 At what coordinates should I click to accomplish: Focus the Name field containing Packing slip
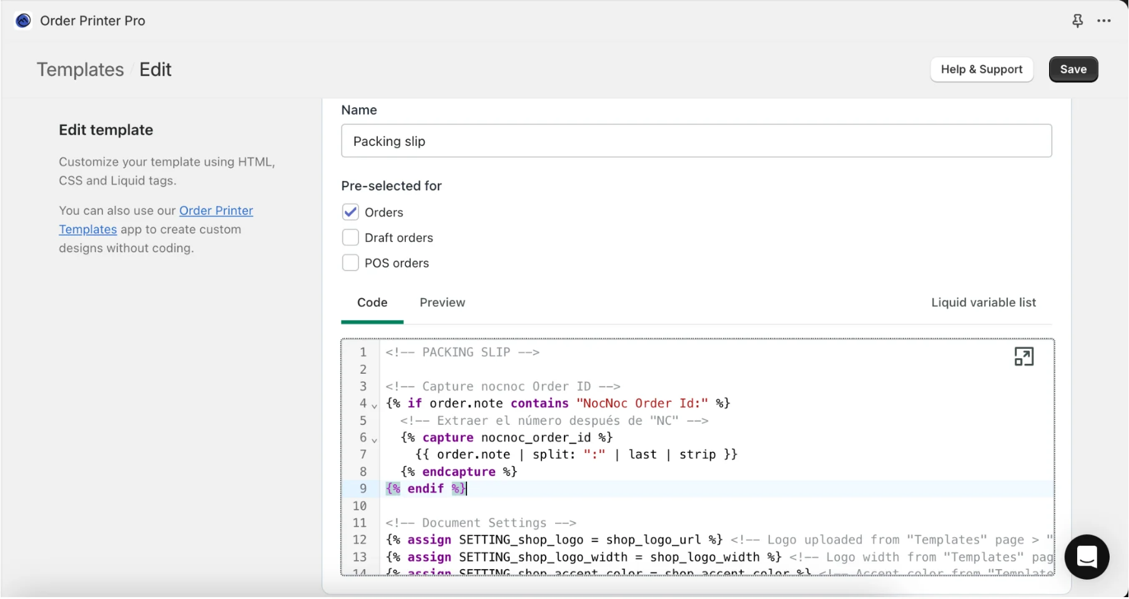[696, 141]
